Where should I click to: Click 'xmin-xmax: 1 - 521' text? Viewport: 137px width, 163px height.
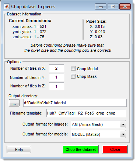point(29,26)
